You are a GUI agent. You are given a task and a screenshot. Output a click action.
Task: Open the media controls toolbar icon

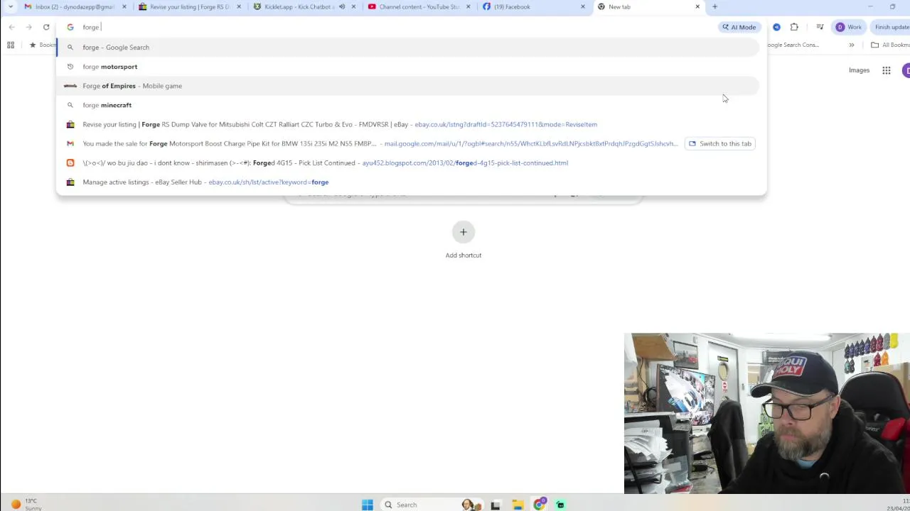click(820, 27)
